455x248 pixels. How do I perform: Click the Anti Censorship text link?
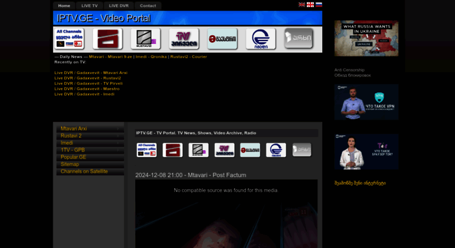350,70
